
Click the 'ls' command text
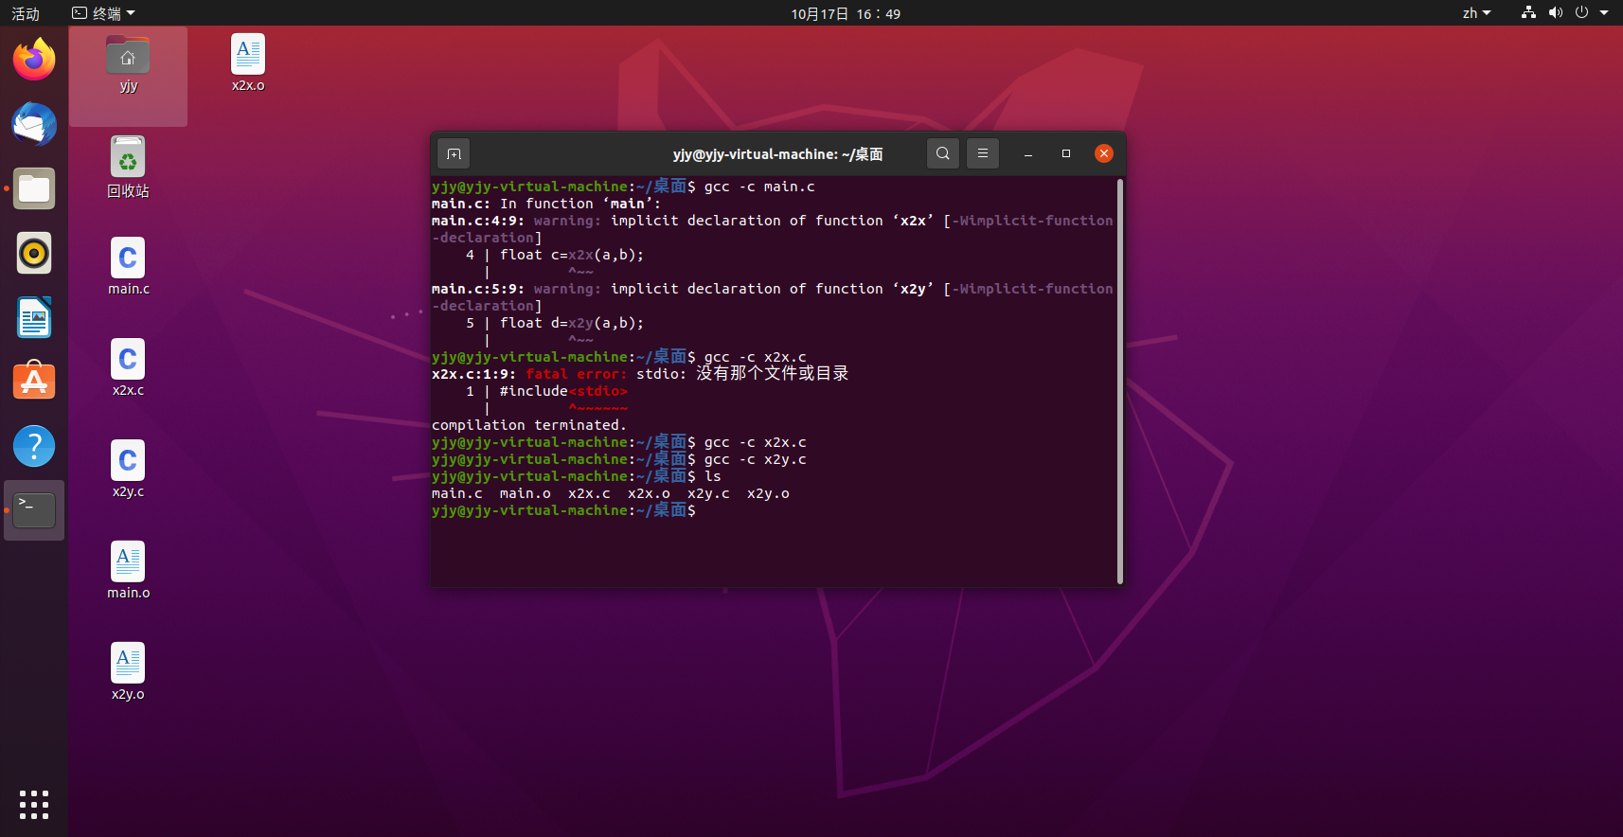tap(713, 476)
